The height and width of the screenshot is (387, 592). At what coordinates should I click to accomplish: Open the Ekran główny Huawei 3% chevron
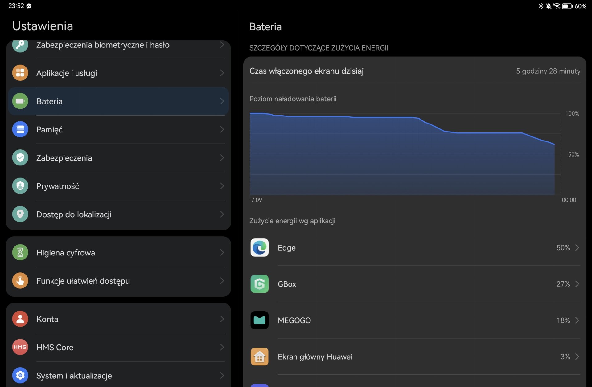coord(577,356)
